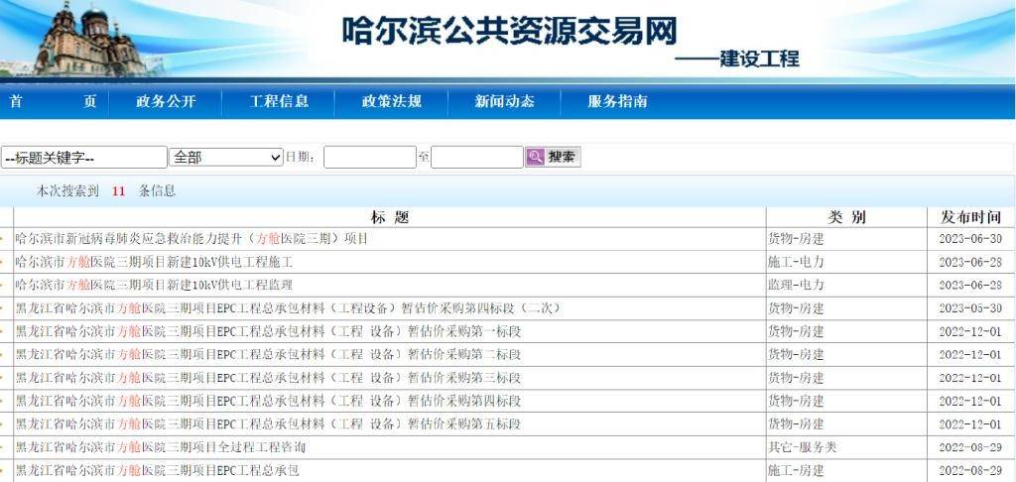Open the 政务公开 menu item
The image size is (1016, 482).
[x=166, y=102]
